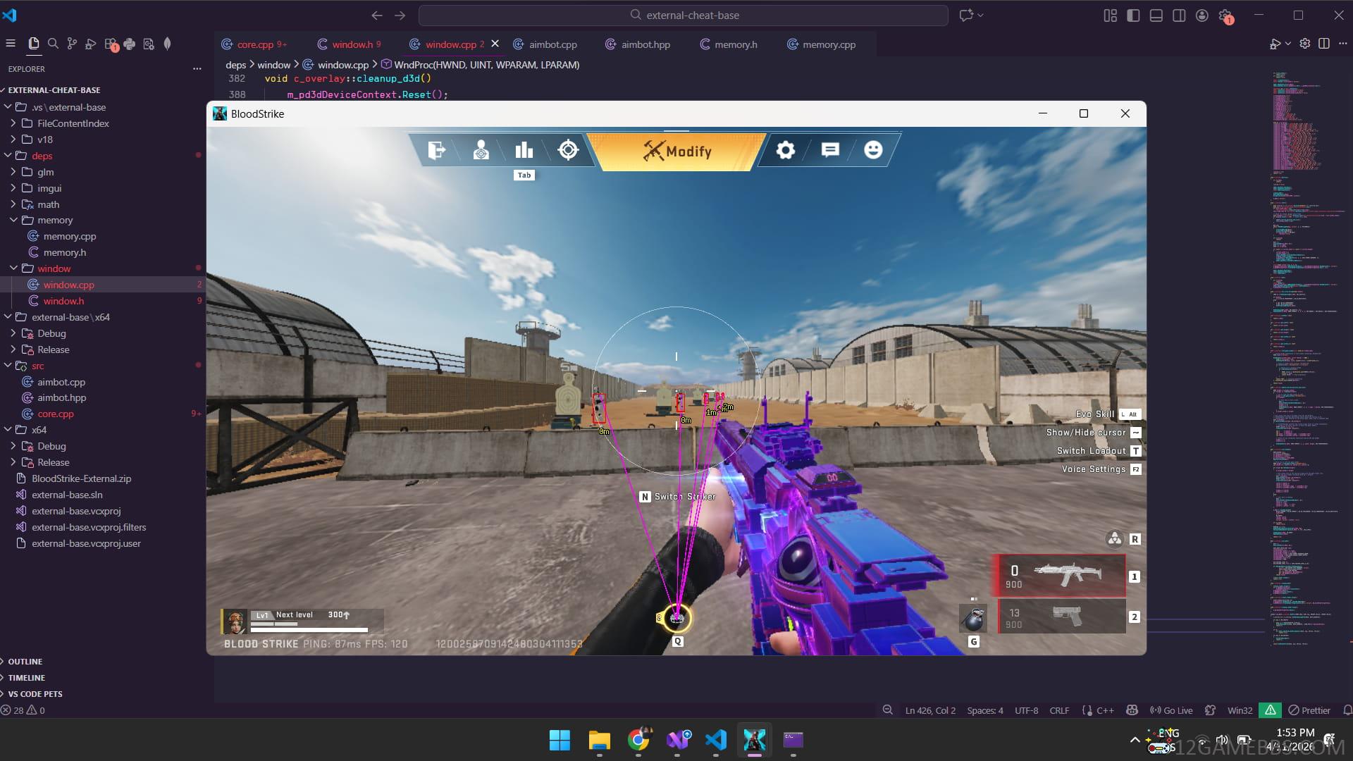Open the notifications bell in status bar
The image size is (1353, 761).
tap(1347, 710)
